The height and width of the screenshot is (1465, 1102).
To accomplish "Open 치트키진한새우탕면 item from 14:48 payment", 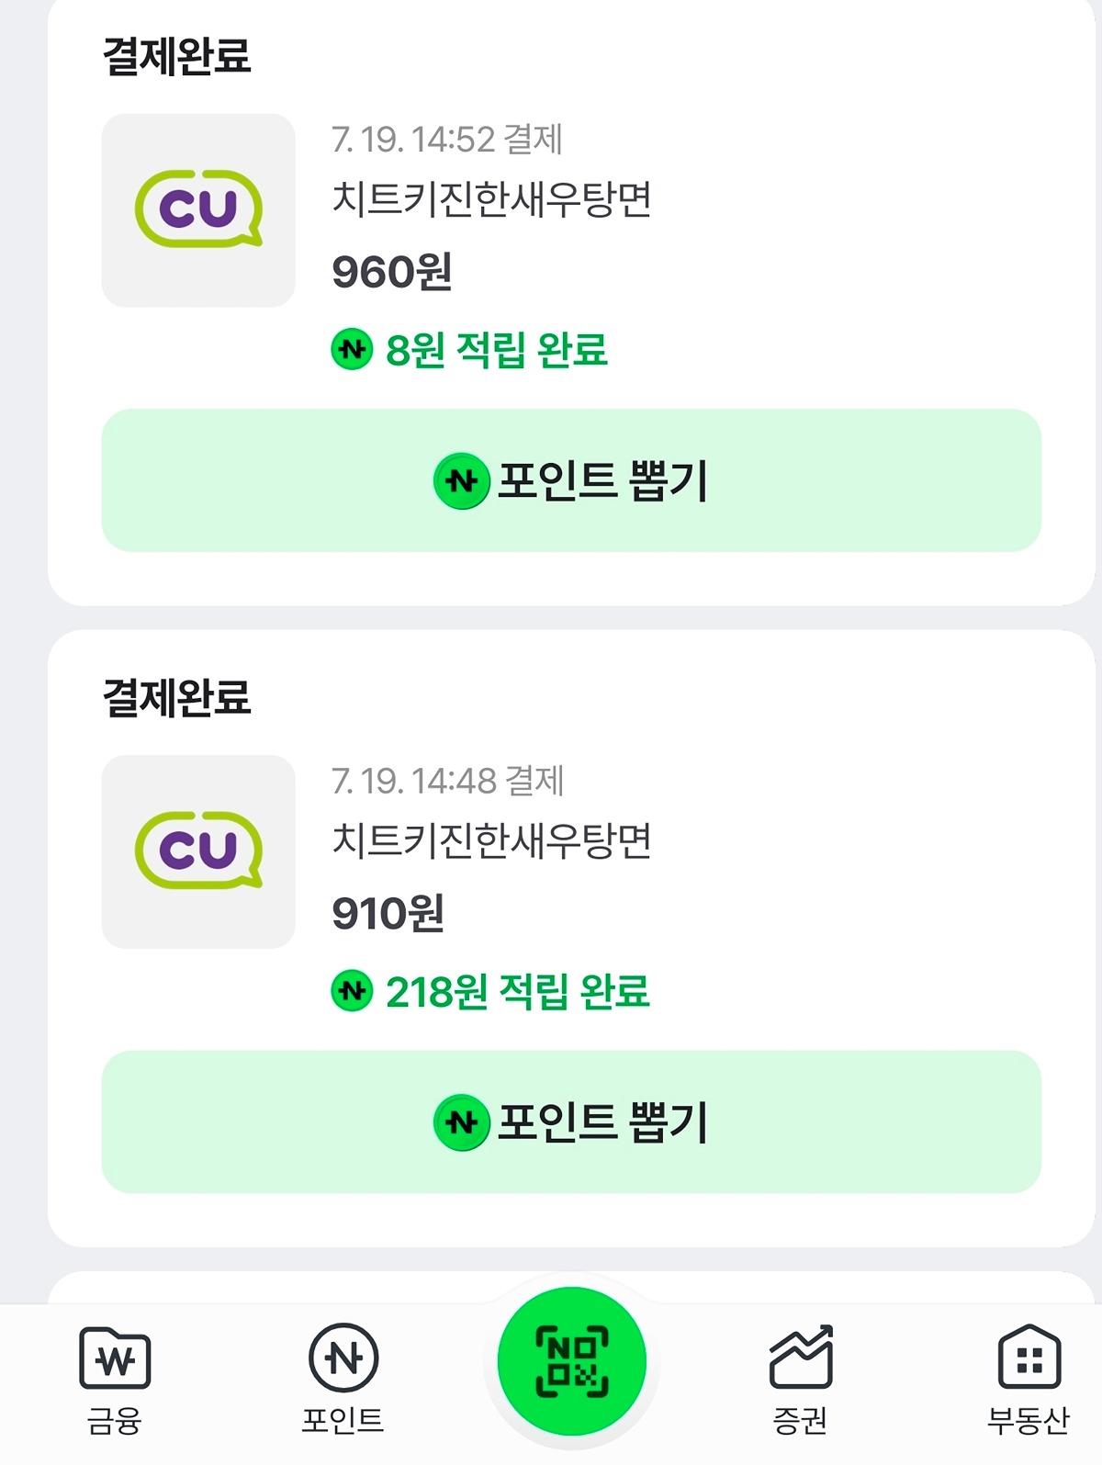I will [x=492, y=840].
